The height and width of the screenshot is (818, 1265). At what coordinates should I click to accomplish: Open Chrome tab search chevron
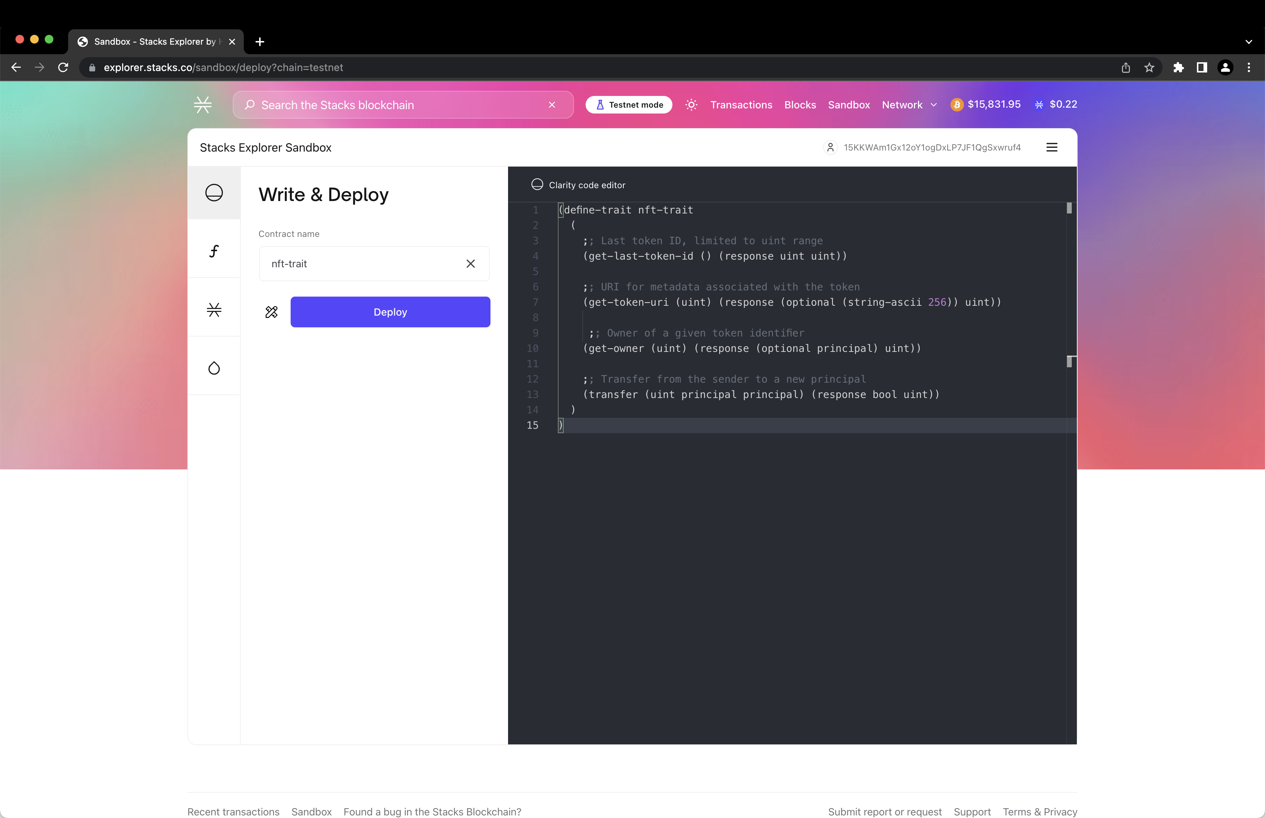1249,41
